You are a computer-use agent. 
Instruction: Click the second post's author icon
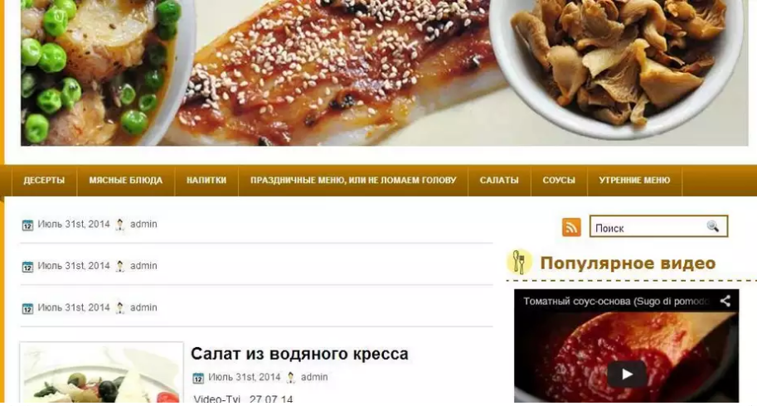119,266
